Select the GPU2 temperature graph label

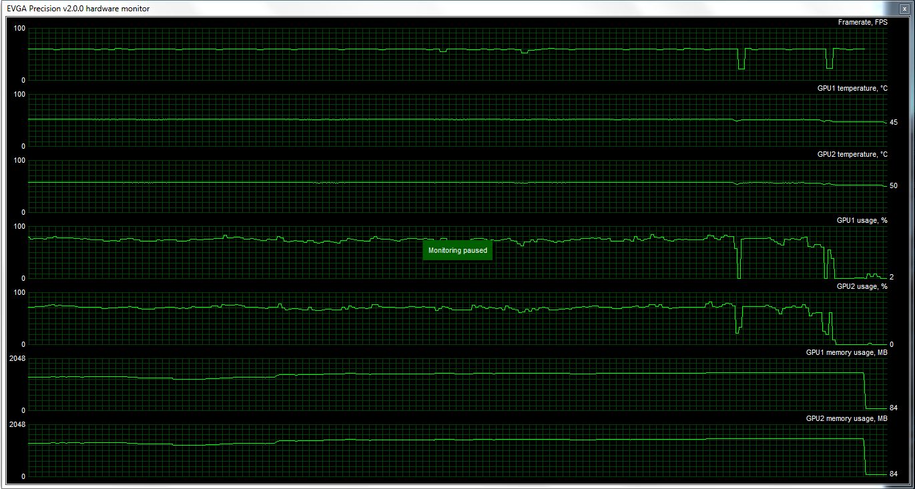tap(852, 154)
